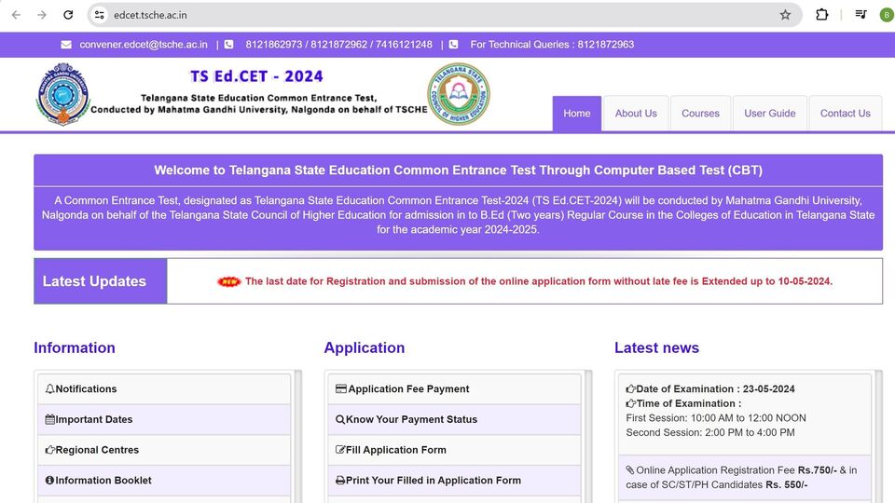Viewport: 895px width, 503px height.
Task: Click the bell icon beside Notifications
Action: pos(50,389)
